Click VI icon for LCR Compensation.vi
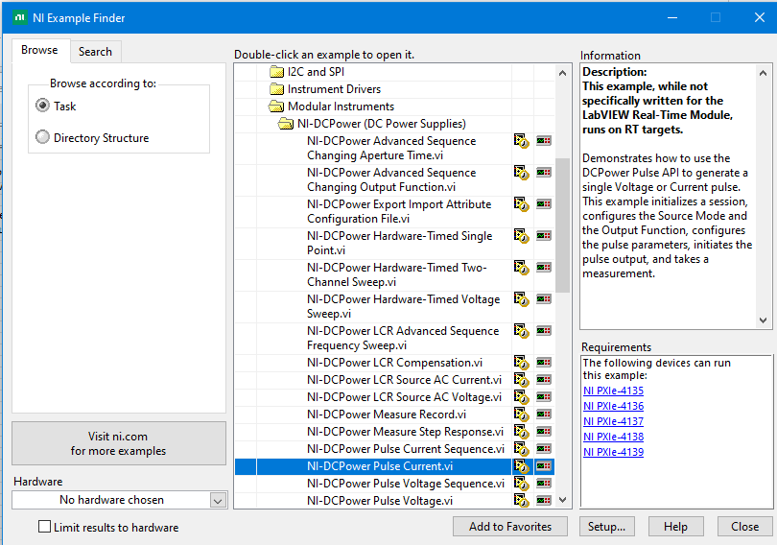The image size is (777, 545). (x=521, y=363)
